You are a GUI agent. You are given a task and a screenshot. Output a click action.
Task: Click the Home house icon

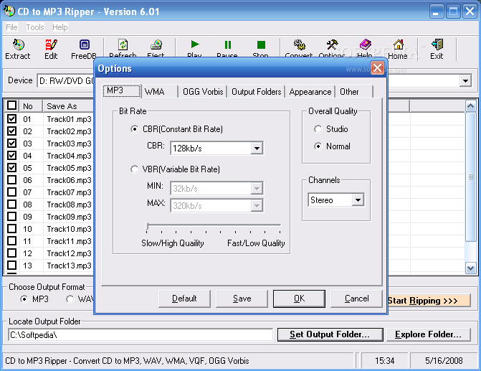coord(398,44)
